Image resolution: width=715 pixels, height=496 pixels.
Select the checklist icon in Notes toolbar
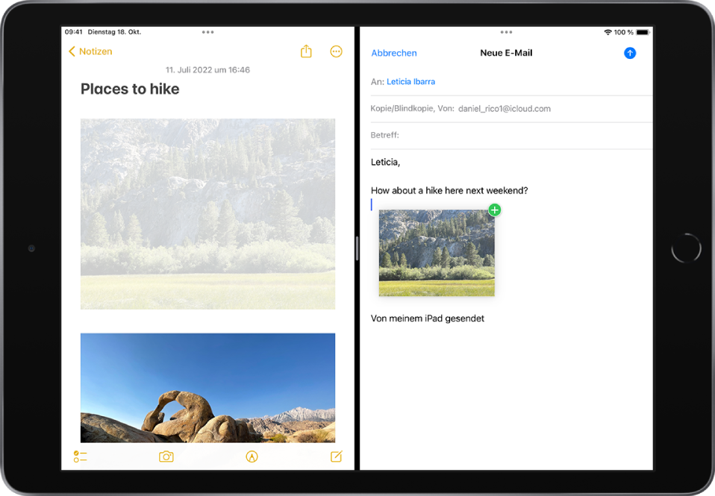(x=80, y=456)
